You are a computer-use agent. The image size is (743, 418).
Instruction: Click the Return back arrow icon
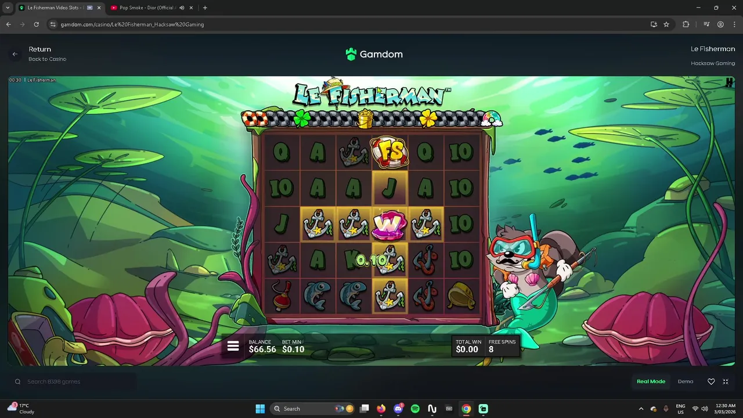[15, 54]
